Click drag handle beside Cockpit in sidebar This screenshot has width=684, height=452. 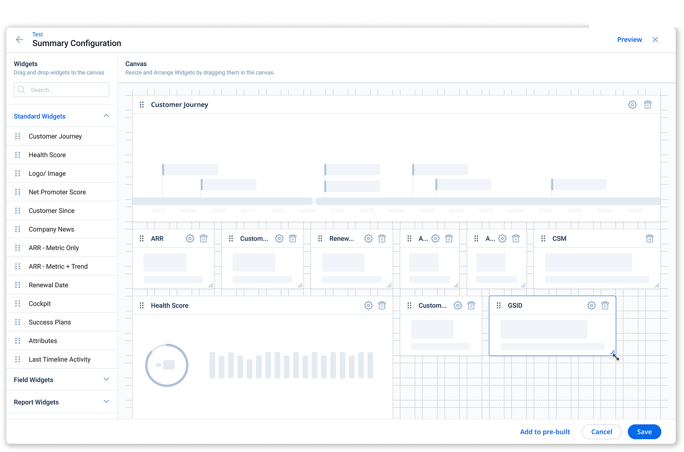[17, 304]
